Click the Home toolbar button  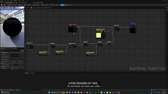point(21,5)
